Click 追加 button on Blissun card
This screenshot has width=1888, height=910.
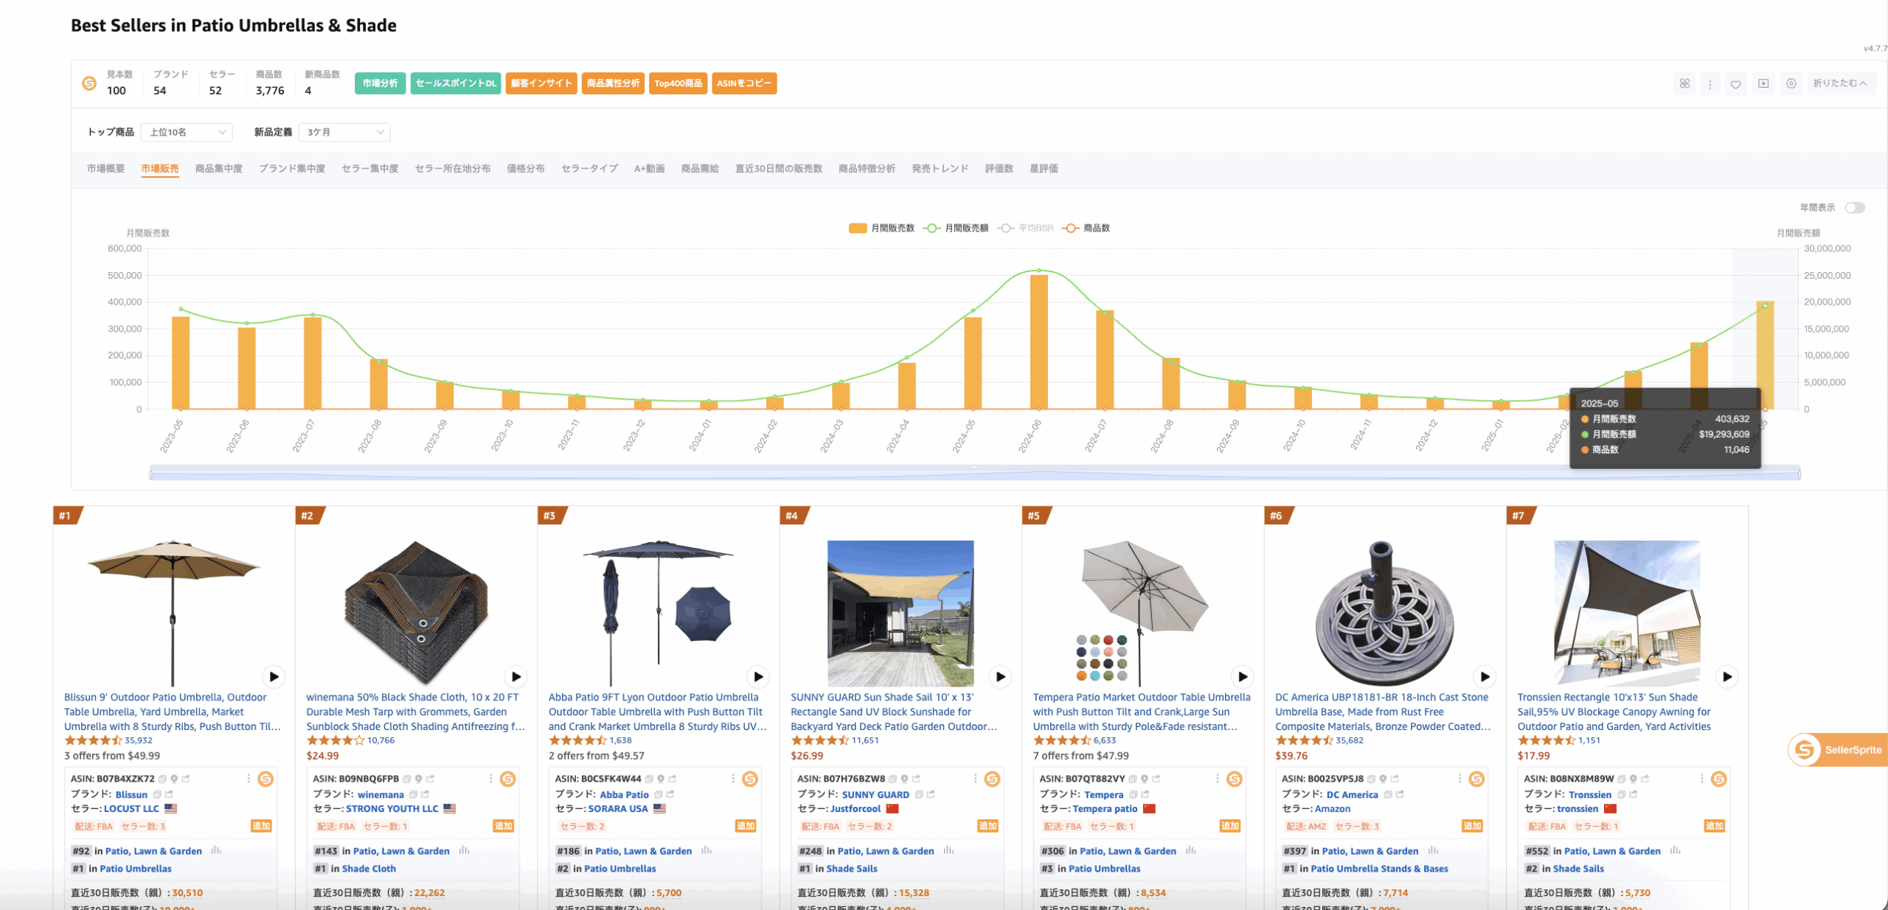pos(261,826)
